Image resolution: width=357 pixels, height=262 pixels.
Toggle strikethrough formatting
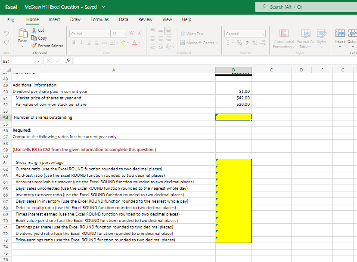[x=104, y=43]
